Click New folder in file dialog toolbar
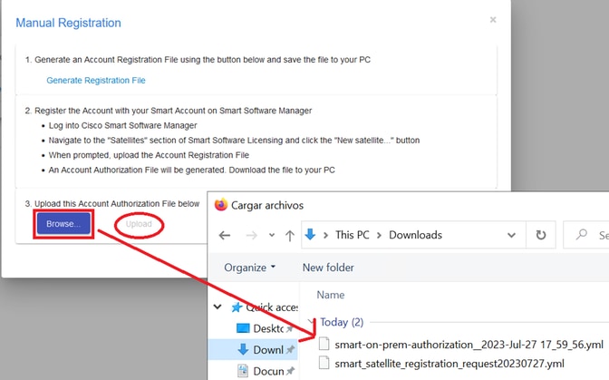Screen dimensions: 609x380 [328, 268]
